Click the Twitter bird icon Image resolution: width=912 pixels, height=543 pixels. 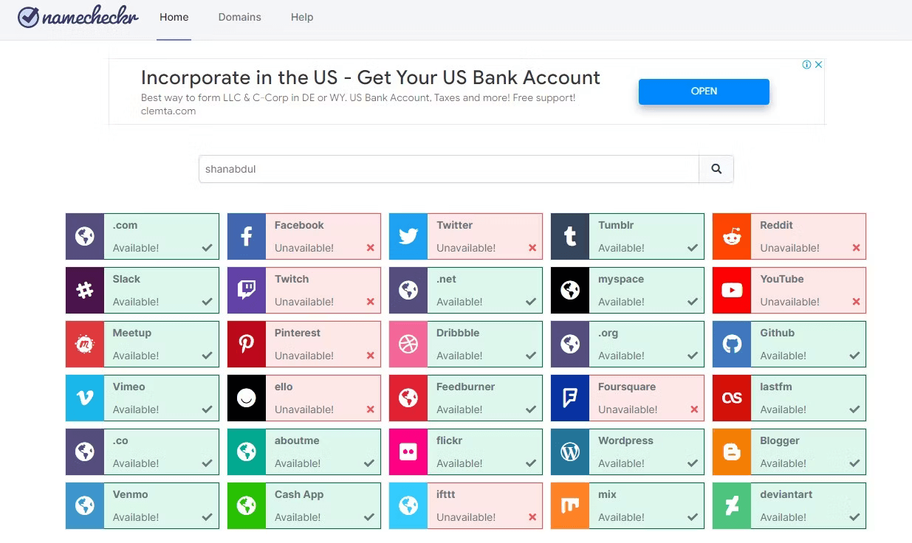(x=408, y=237)
